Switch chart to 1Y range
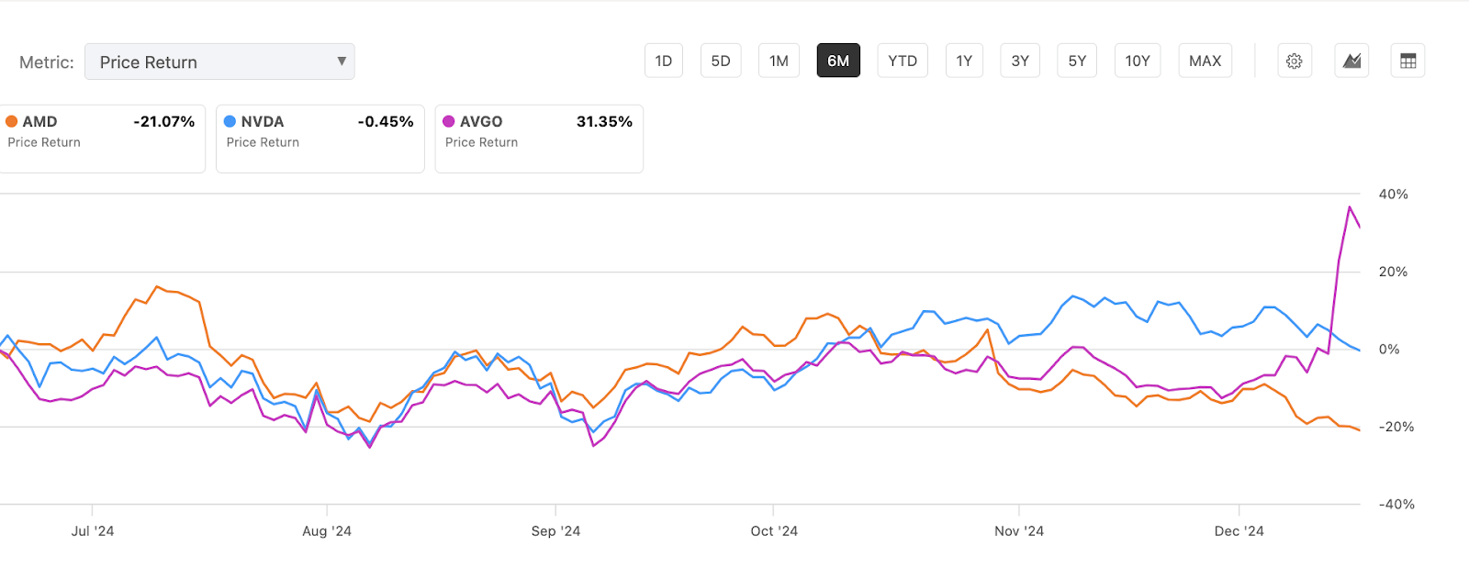The width and height of the screenshot is (1469, 568). [964, 61]
